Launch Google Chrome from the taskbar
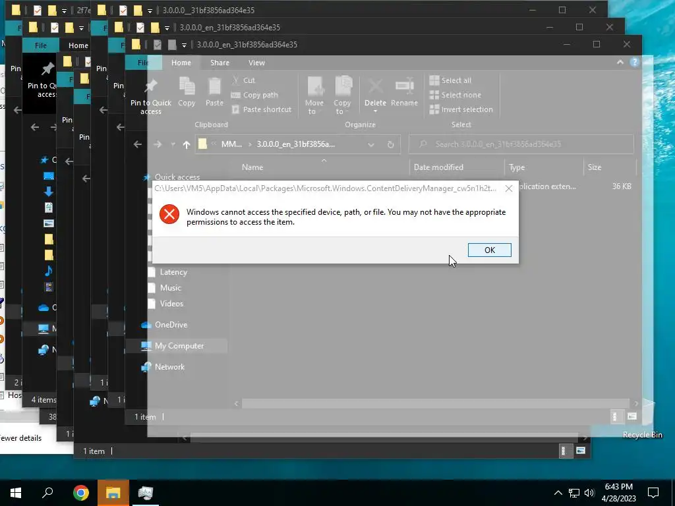Screen dimensions: 675x506 81,493
